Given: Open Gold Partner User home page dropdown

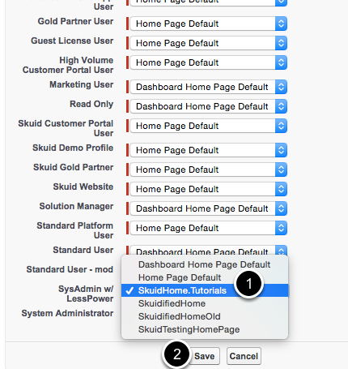Looking at the screenshot, I should pos(208,24).
